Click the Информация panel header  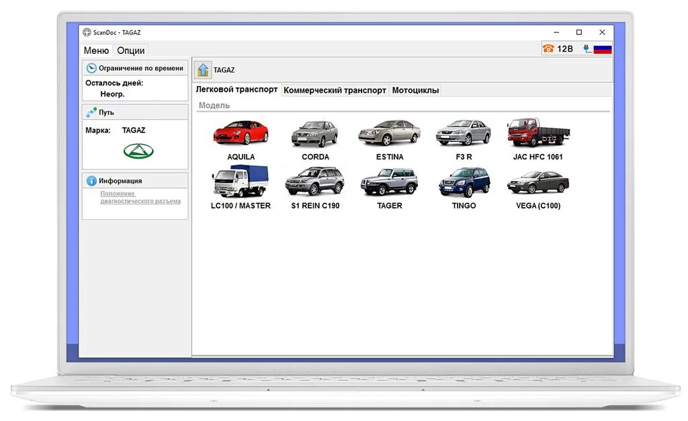(135, 181)
